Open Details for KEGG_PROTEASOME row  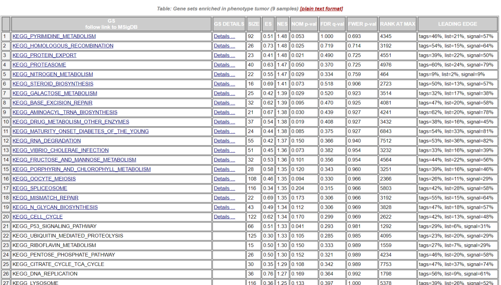pyautogui.click(x=225, y=65)
